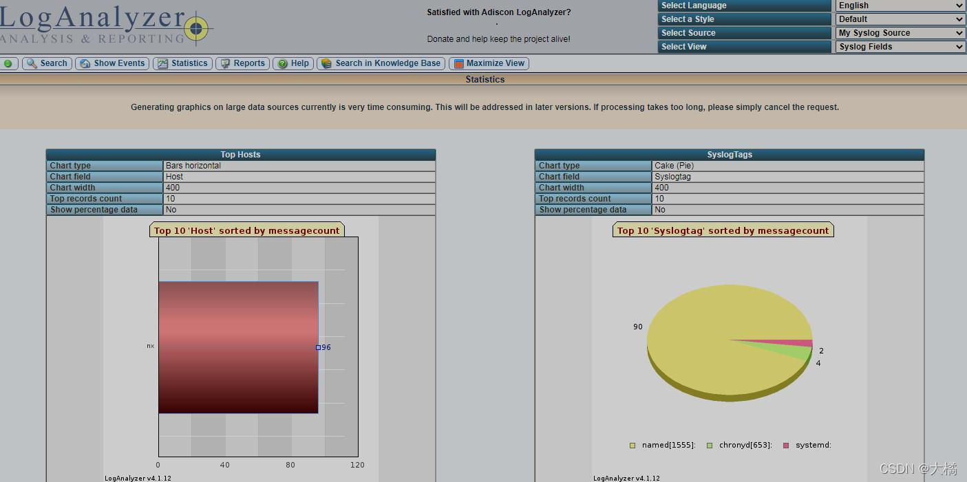Viewport: 967px width, 482px height.
Task: Click the 'chronyd[653]:' legend label
Action: click(x=745, y=446)
